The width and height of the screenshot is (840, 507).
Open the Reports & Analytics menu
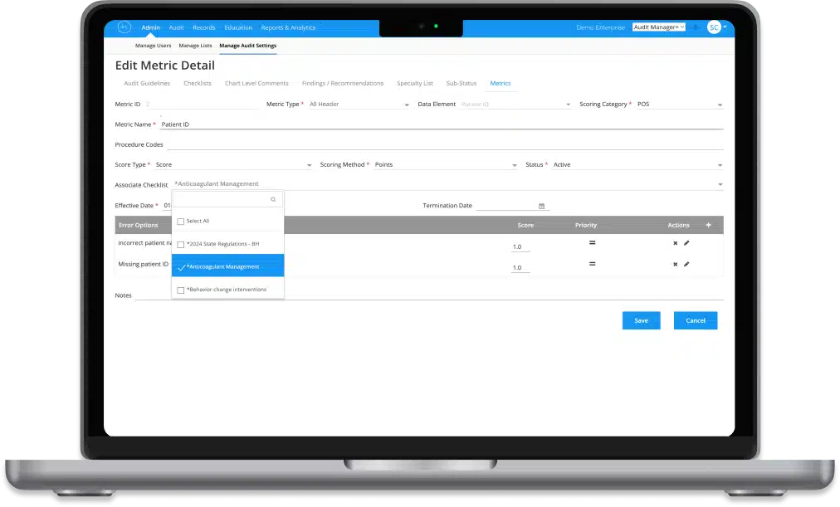288,27
